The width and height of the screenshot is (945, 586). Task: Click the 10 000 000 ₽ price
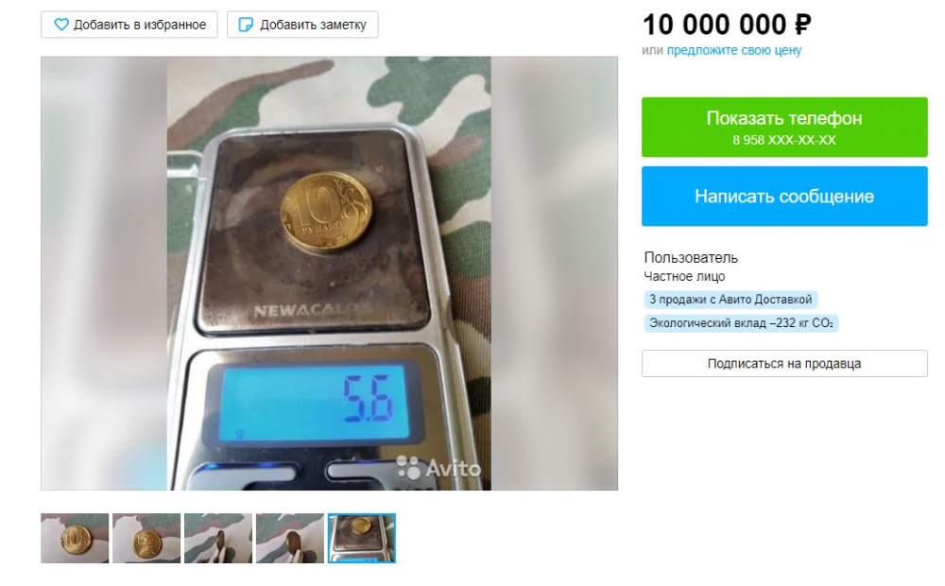click(x=727, y=25)
